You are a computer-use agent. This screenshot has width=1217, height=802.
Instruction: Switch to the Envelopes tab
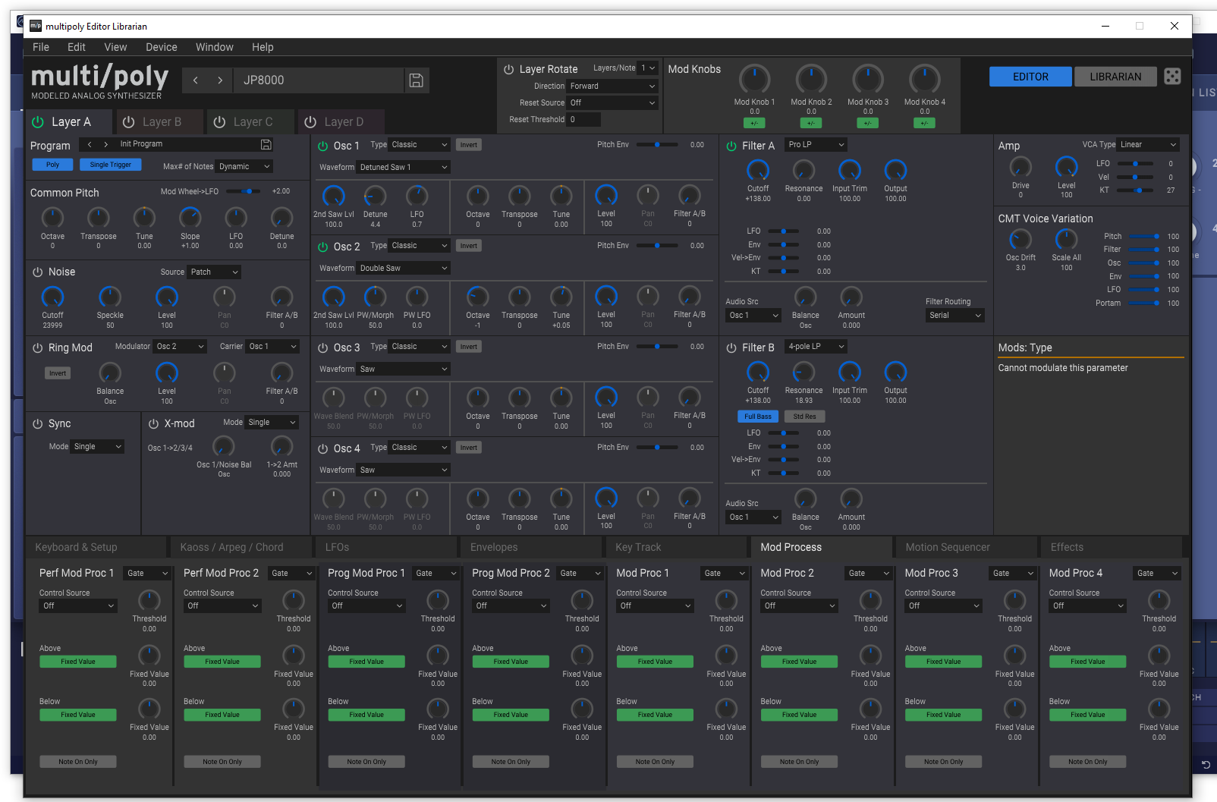point(494,547)
